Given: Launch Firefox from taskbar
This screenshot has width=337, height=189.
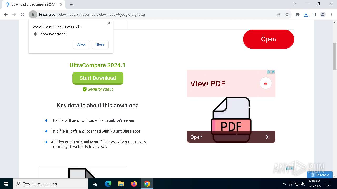Looking at the screenshot, I should (134, 184).
